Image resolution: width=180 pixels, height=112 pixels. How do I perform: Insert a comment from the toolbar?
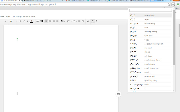[42, 21]
